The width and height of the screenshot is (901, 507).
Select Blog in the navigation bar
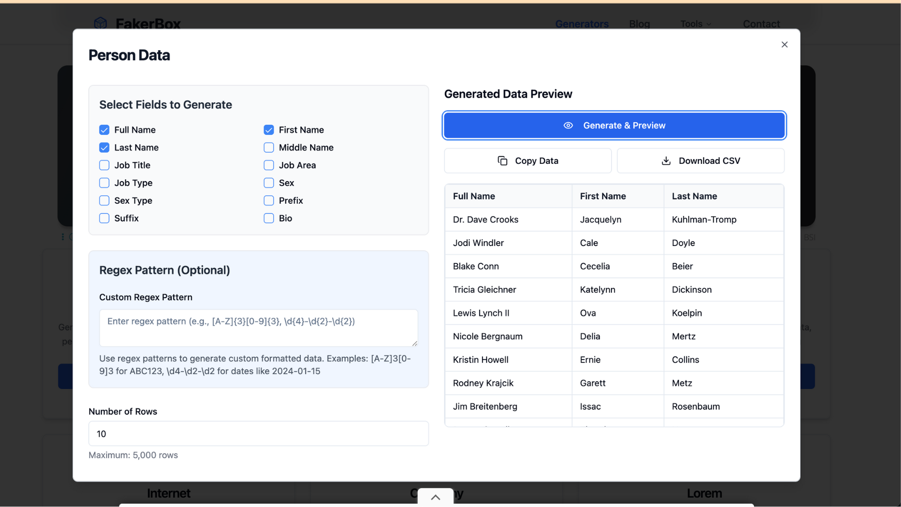pyautogui.click(x=639, y=23)
